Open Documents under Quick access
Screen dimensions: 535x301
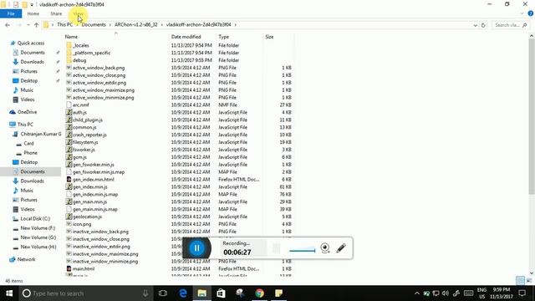33,53
